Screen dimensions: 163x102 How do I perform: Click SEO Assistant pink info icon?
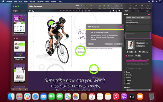(x=121, y=27)
